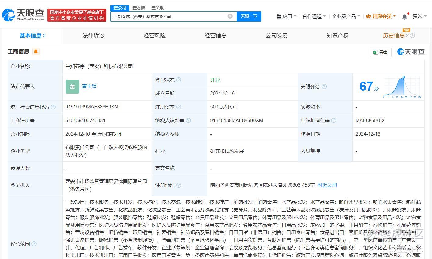Screen dimensions: 432x259
Task: Click help icon beside 组织机构代码
Action: point(334,120)
